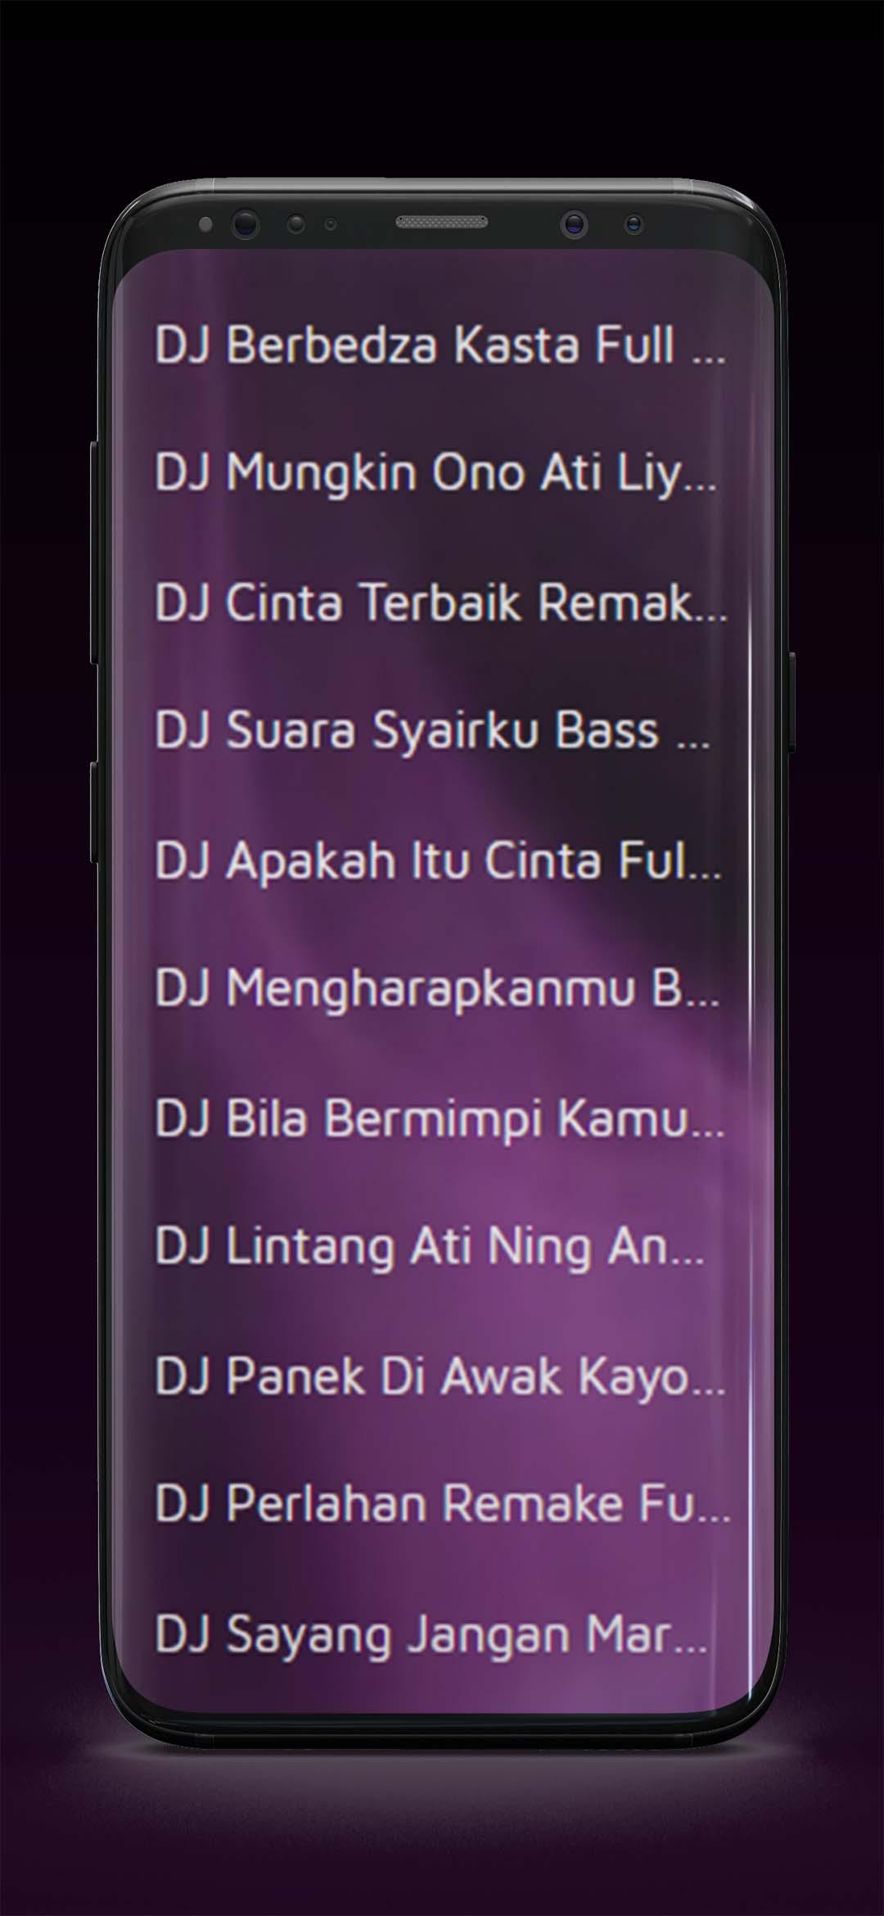Image resolution: width=884 pixels, height=1916 pixels.
Task: Click the large iris scanner lens
Action: (245, 224)
